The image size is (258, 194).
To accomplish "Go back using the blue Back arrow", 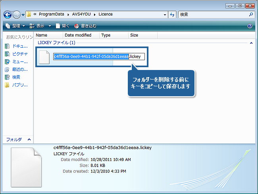I will [x=8, y=15].
